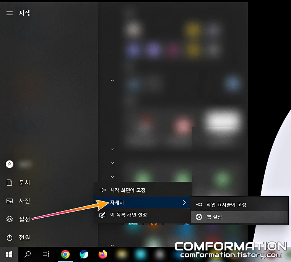Viewport: 291px width, 262px height.
Task: Open Task View on the taskbar
Action: pyautogui.click(x=46, y=254)
